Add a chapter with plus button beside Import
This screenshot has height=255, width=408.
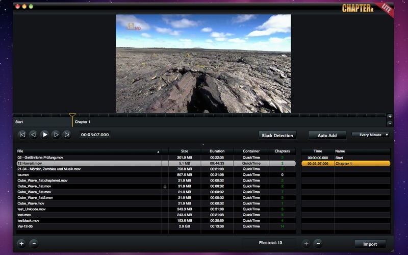click(307, 244)
